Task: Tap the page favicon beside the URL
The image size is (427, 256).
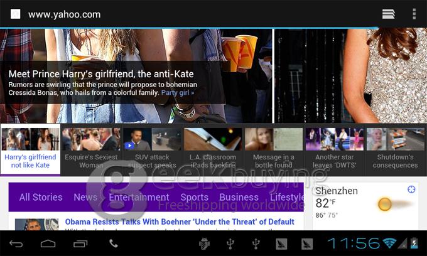Action: click(15, 14)
